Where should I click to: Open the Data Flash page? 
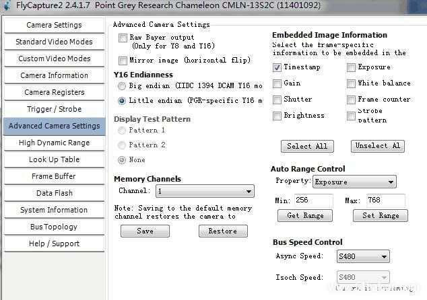tap(54, 193)
